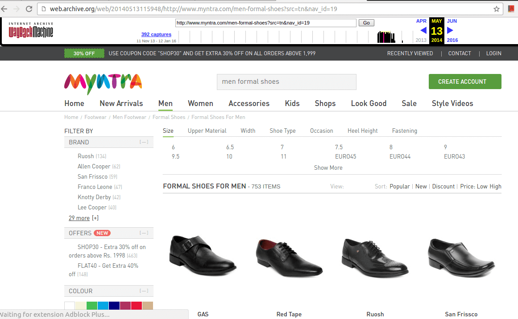
Task: Open the 392 captures link
Action: point(156,34)
